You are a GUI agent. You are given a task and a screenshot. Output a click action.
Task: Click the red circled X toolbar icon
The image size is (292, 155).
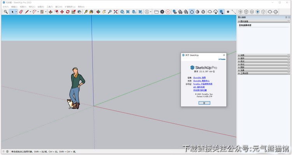tap(168, 12)
